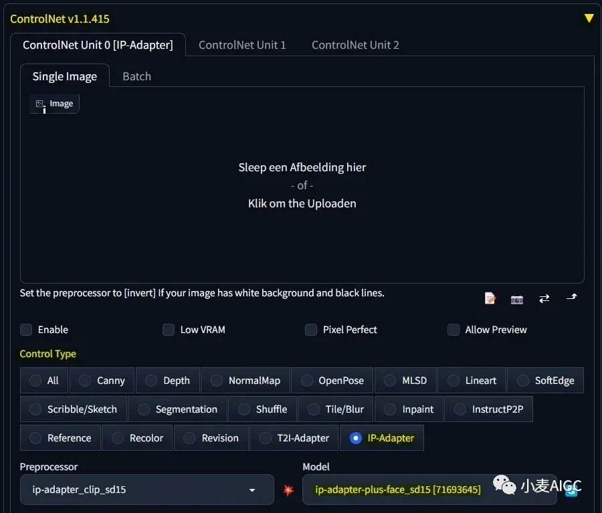602x513 pixels.
Task: Tick the Enable checkbox
Action: (26, 330)
